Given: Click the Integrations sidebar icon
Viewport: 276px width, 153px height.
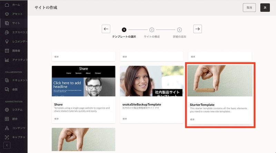Looking at the screenshot, I should [7, 119].
